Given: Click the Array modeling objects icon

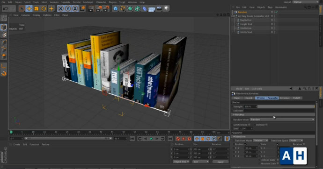Looking at the screenshot, I should [x=137, y=8].
